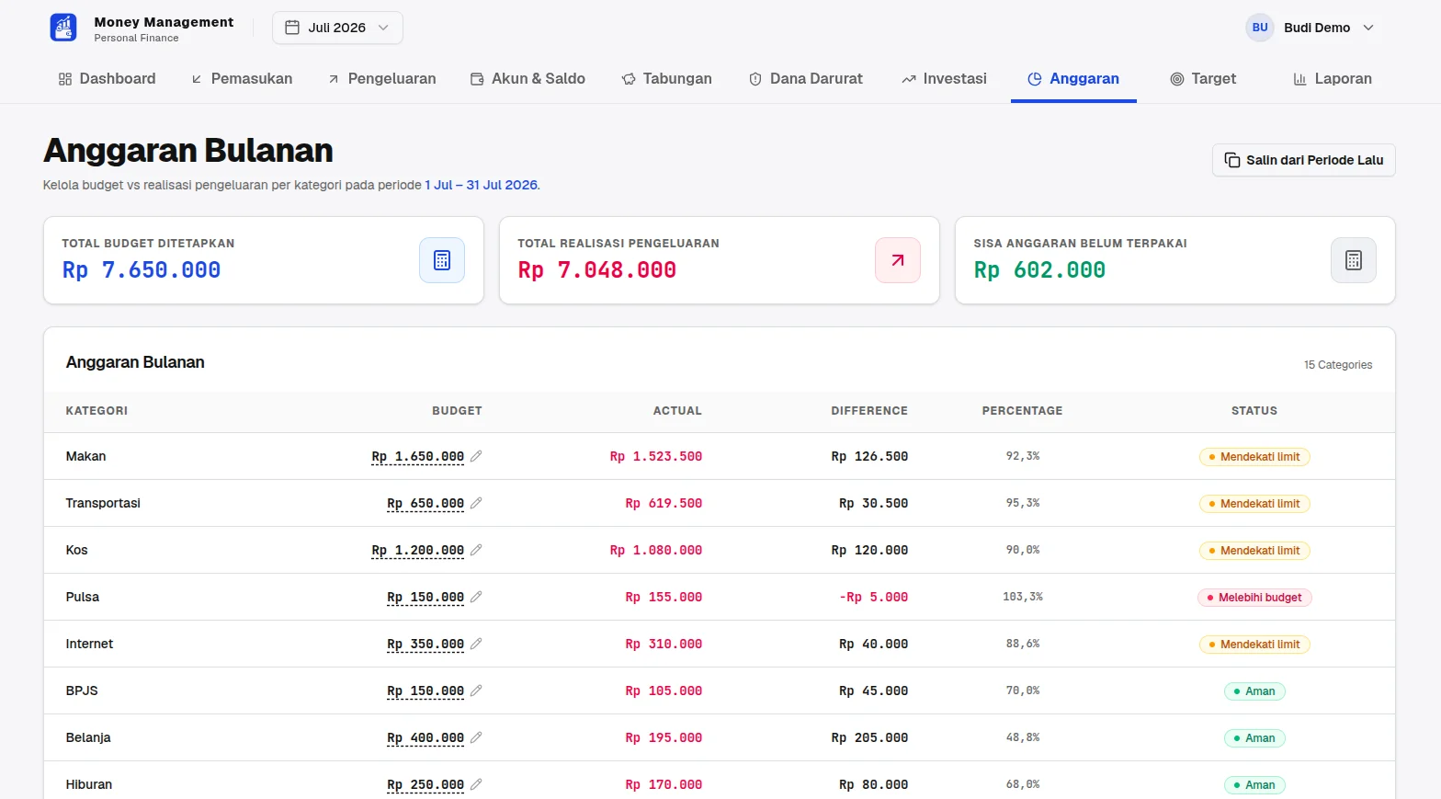Screen dimensions: 1441x799
Task: Click the Melebihi budget status badge
Action: 1254,598
